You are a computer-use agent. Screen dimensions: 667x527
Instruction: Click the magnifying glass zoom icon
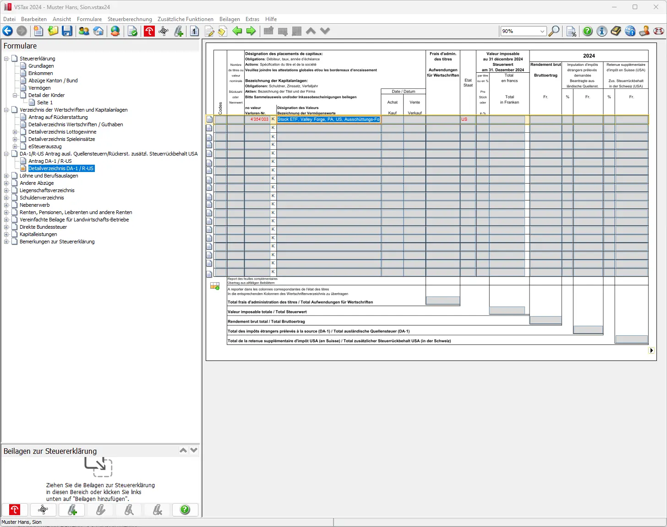(554, 31)
